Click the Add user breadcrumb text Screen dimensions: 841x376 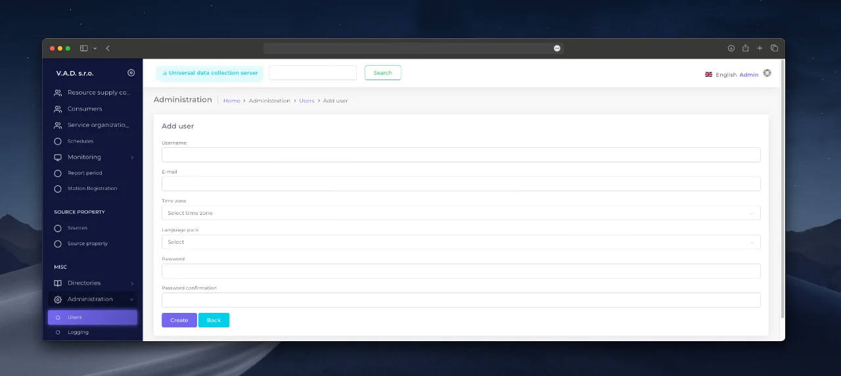336,101
